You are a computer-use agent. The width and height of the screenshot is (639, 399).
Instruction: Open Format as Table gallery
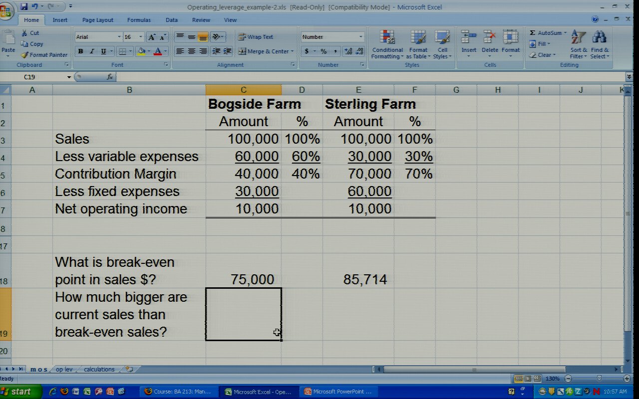[x=418, y=38]
